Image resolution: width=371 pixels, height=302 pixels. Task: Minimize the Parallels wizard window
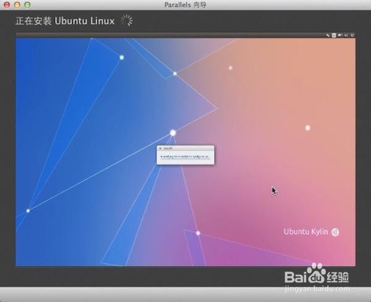pyautogui.click(x=17, y=4)
